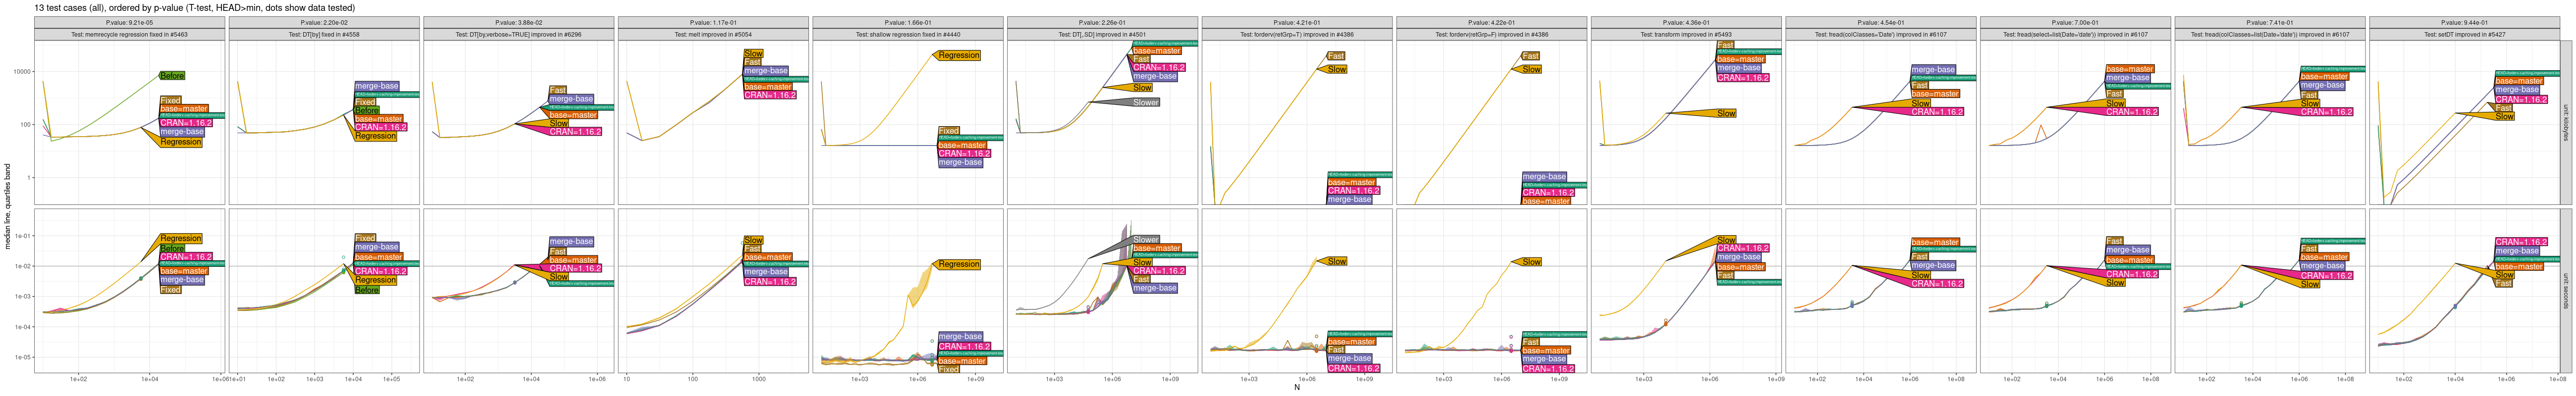
Task: Click 'Test: fread(select=list(Date='date'))' facet header
Action: tap(2074, 34)
